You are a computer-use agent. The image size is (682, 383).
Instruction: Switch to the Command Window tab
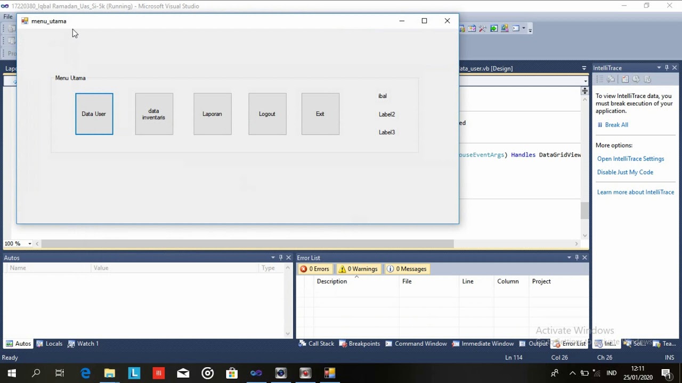pos(416,344)
